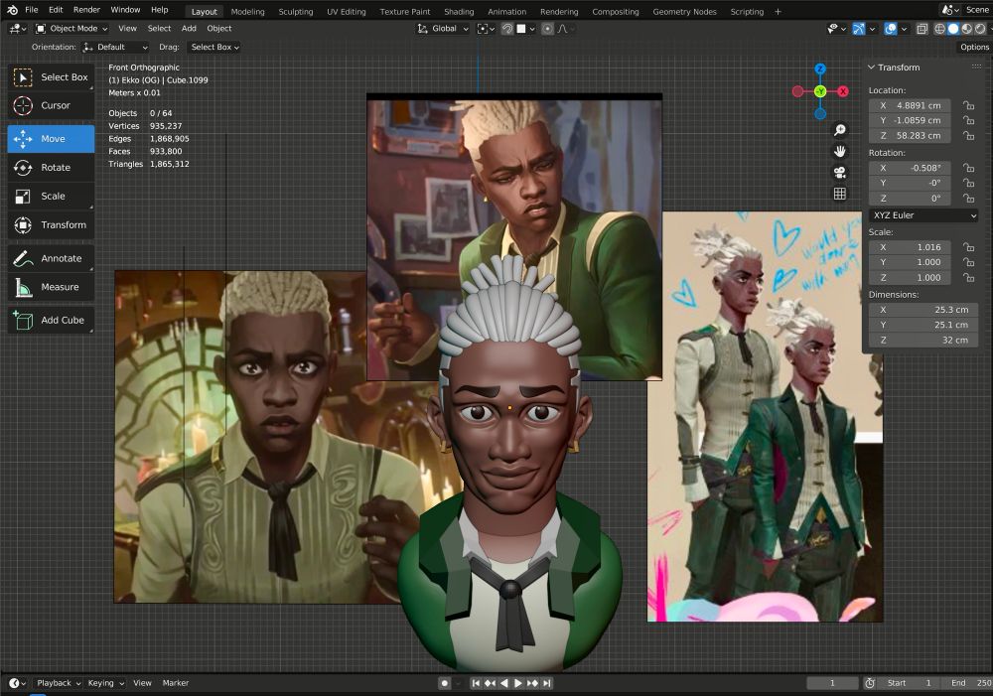This screenshot has height=696, width=993.
Task: Jump to timeline start frame
Action: point(476,683)
